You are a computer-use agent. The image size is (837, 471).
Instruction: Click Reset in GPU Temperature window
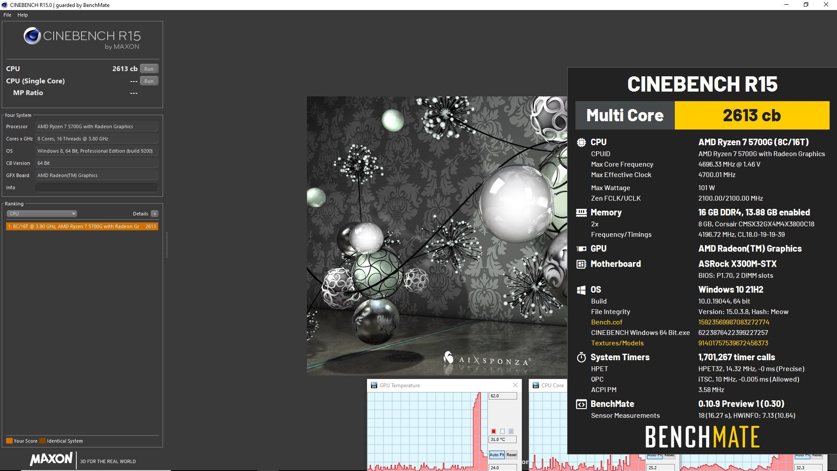click(x=511, y=455)
